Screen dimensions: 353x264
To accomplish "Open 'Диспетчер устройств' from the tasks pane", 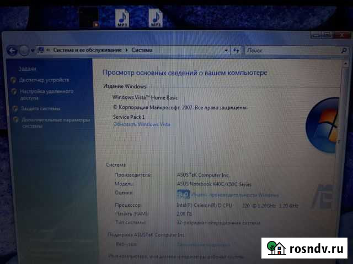I will coord(44,80).
